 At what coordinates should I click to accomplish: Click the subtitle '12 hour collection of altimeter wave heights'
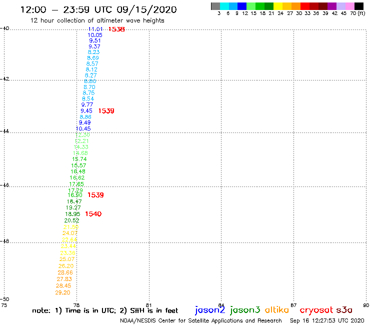pyautogui.click(x=97, y=20)
